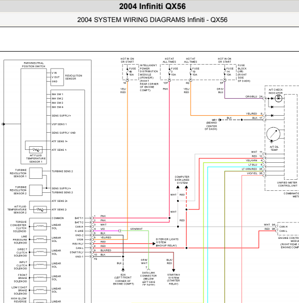Click the 'M61 (BEHIND CENTER OF DASH)' label
The height and width of the screenshot is (303, 299).
[x=211, y=124]
